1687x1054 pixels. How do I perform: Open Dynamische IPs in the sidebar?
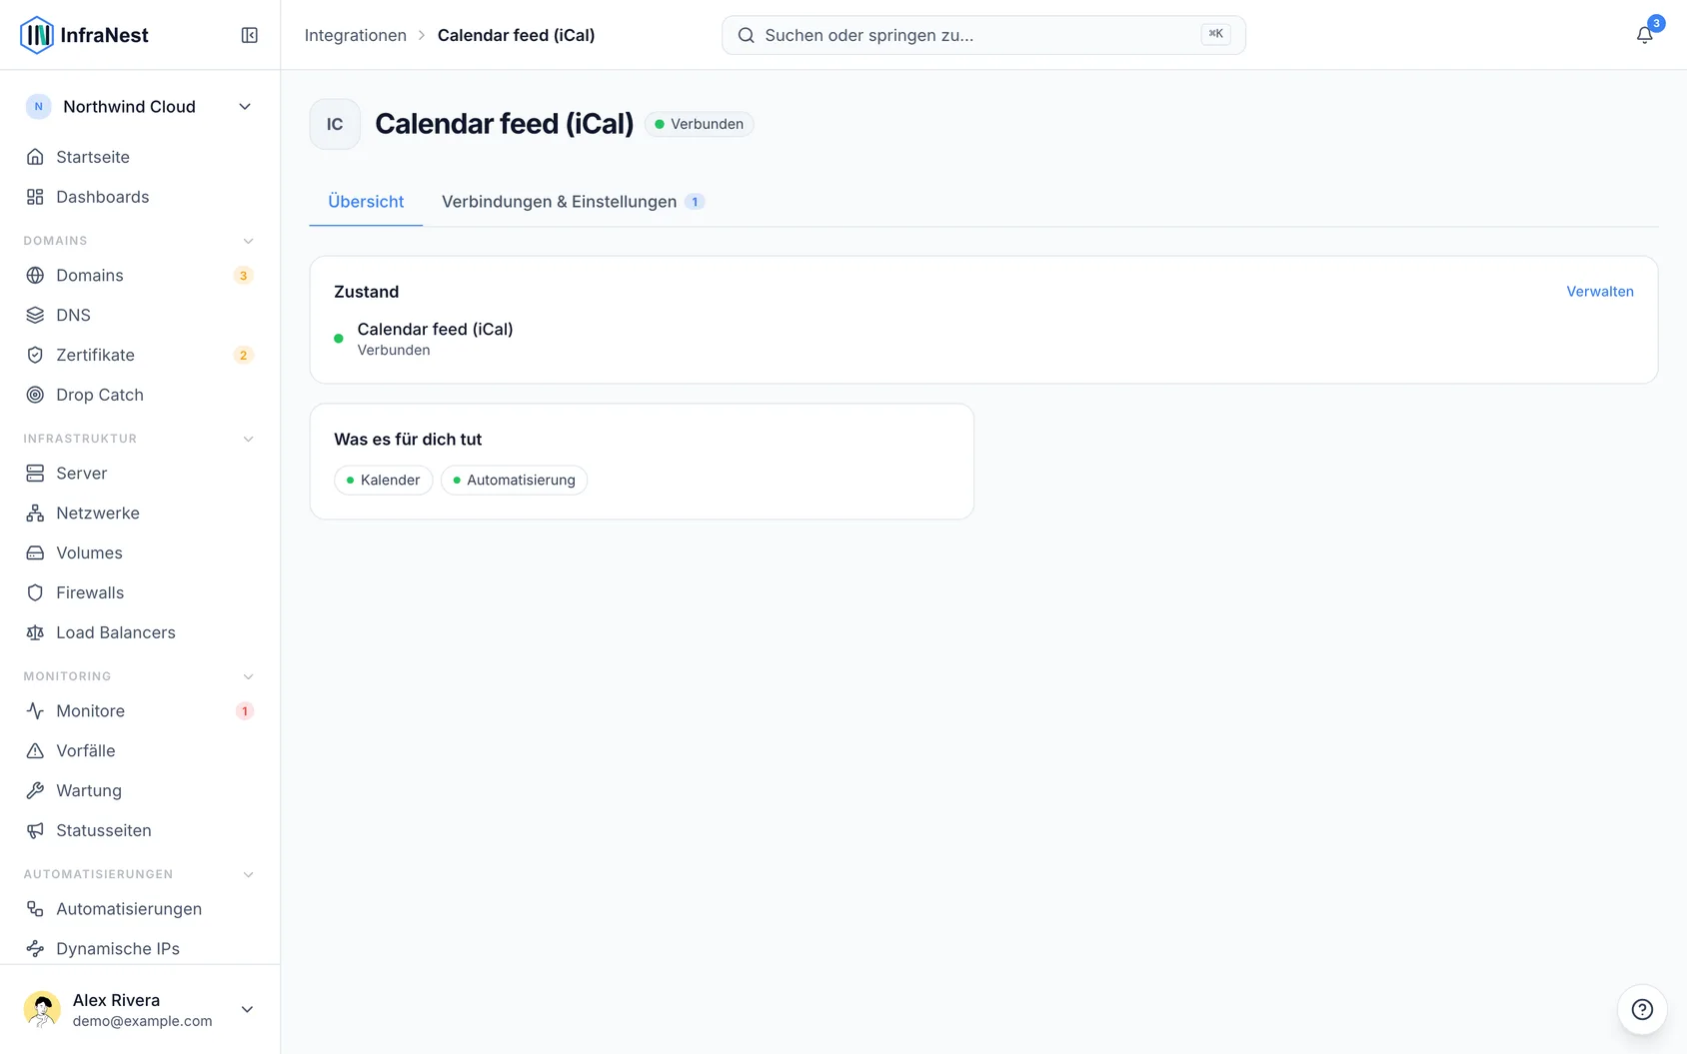140,948
